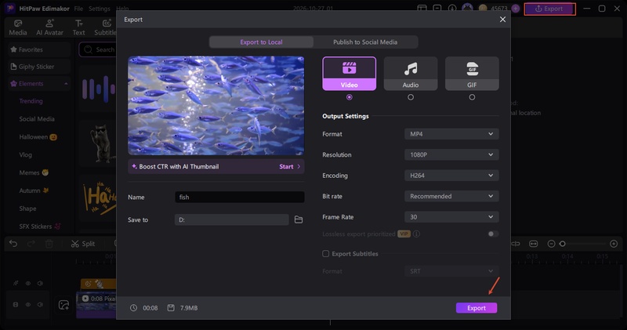This screenshot has height=330, width=627.
Task: Click the timeline zoom in plus icon
Action: pos(614,244)
